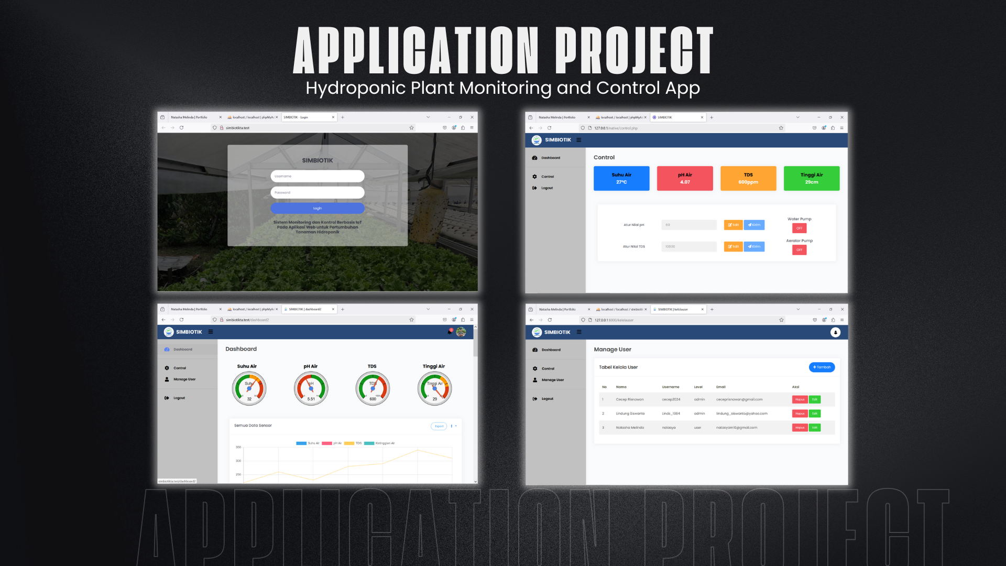
Task: Expand tab list chevron in Dashboard window
Action: click(x=428, y=309)
